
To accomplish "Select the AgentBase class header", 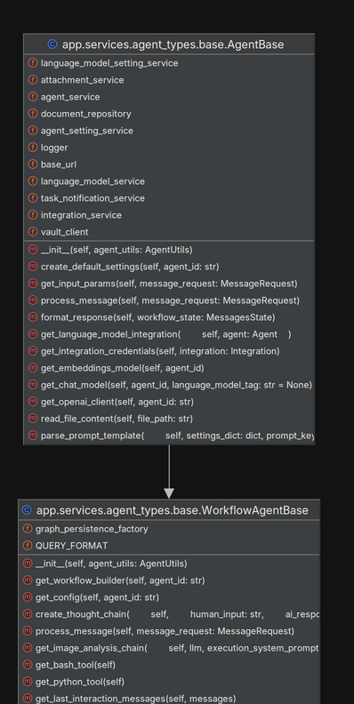I will 169,44.
